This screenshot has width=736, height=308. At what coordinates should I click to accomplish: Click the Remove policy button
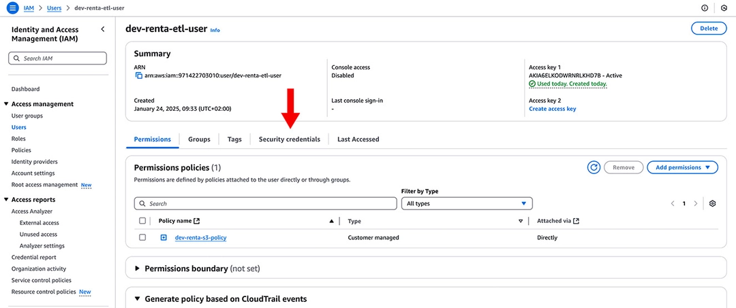[624, 167]
